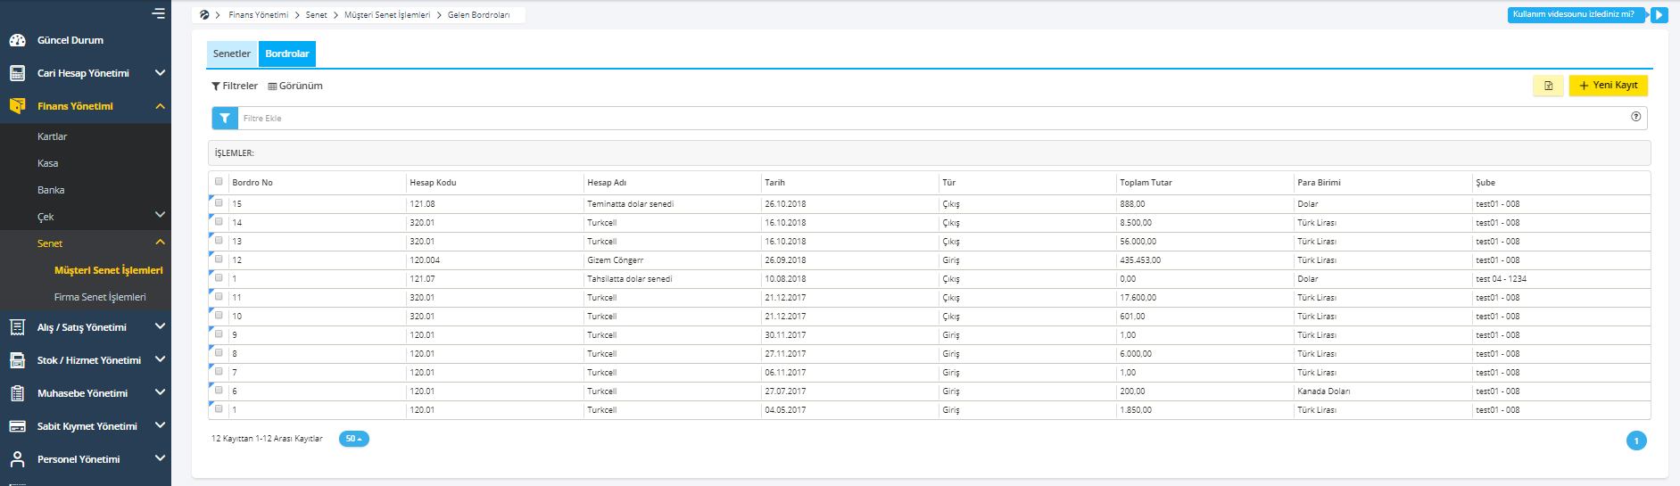This screenshot has height=486, width=1680.
Task: Check the row with Bordro No 15
Action: click(x=219, y=203)
